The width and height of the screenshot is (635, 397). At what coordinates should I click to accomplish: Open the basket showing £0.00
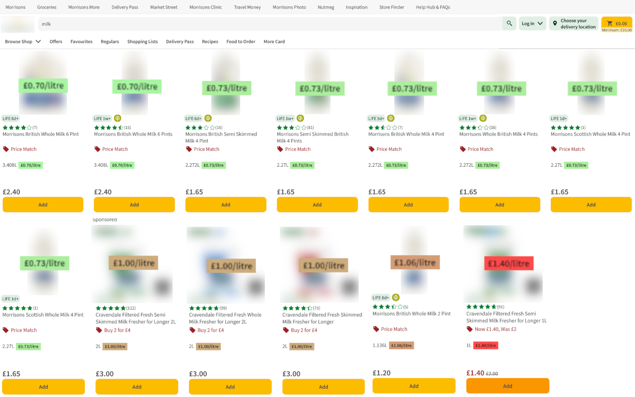tap(617, 23)
